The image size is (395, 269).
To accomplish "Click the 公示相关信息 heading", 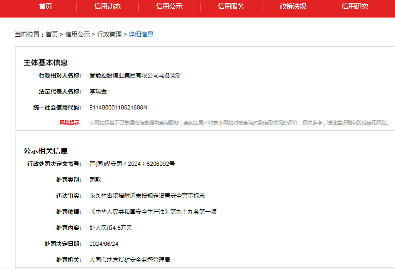I will [45, 151].
